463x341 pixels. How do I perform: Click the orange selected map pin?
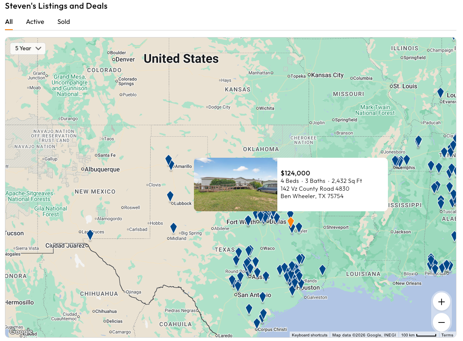coord(291,222)
